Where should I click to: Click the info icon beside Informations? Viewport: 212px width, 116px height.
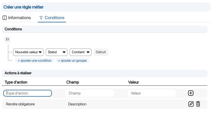[x=5, y=18]
